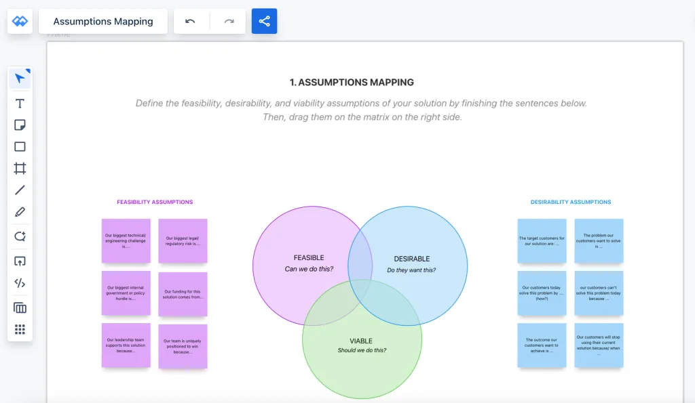Open the apps grid at bottom of toolbar
Viewport: 695px width, 403px height.
(x=20, y=329)
